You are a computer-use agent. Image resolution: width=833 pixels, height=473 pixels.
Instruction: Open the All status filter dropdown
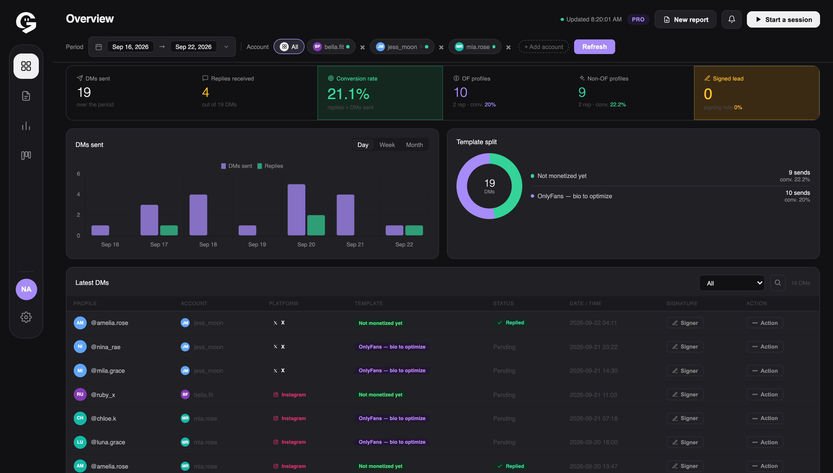pos(732,283)
